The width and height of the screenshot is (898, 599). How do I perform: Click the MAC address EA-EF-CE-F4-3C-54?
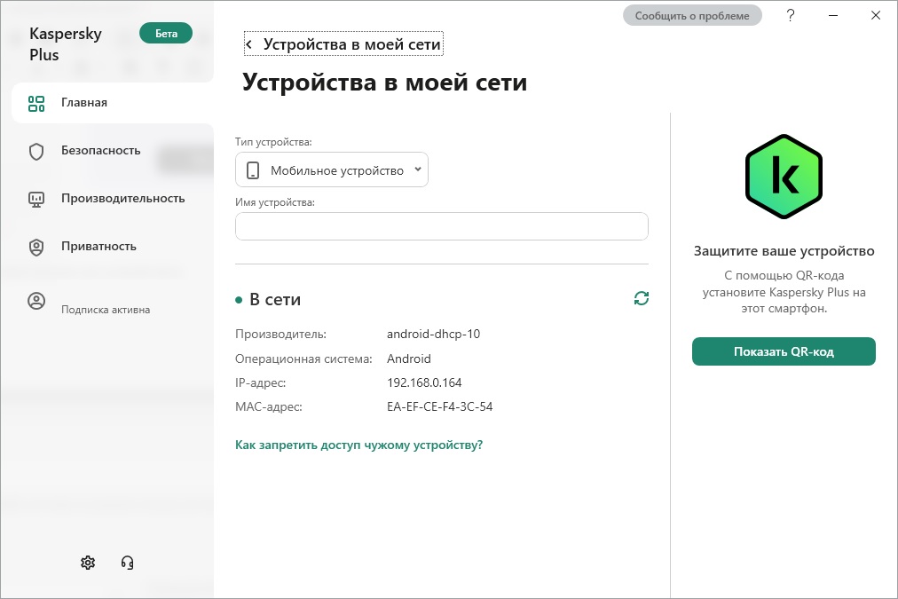[440, 406]
